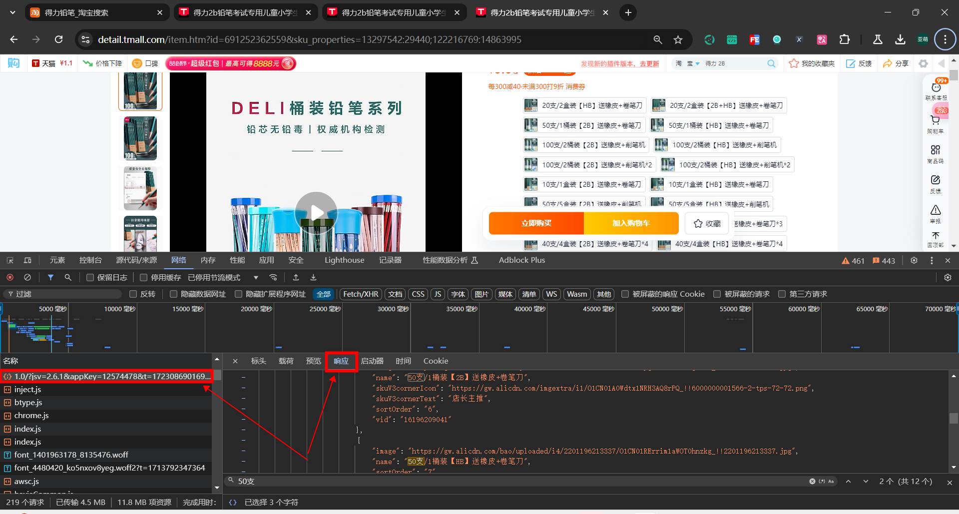959x514 pixels.
Task: Jump to next search match
Action: pyautogui.click(x=866, y=482)
